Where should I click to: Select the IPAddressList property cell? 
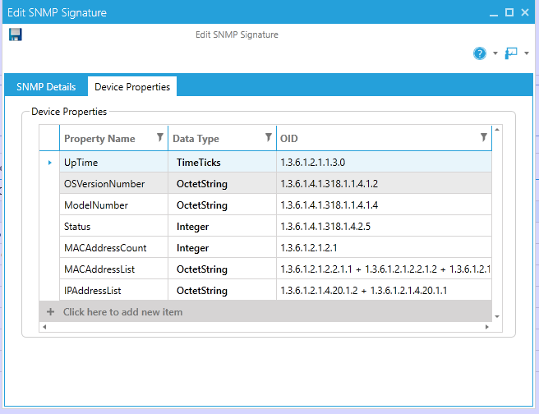pos(113,290)
